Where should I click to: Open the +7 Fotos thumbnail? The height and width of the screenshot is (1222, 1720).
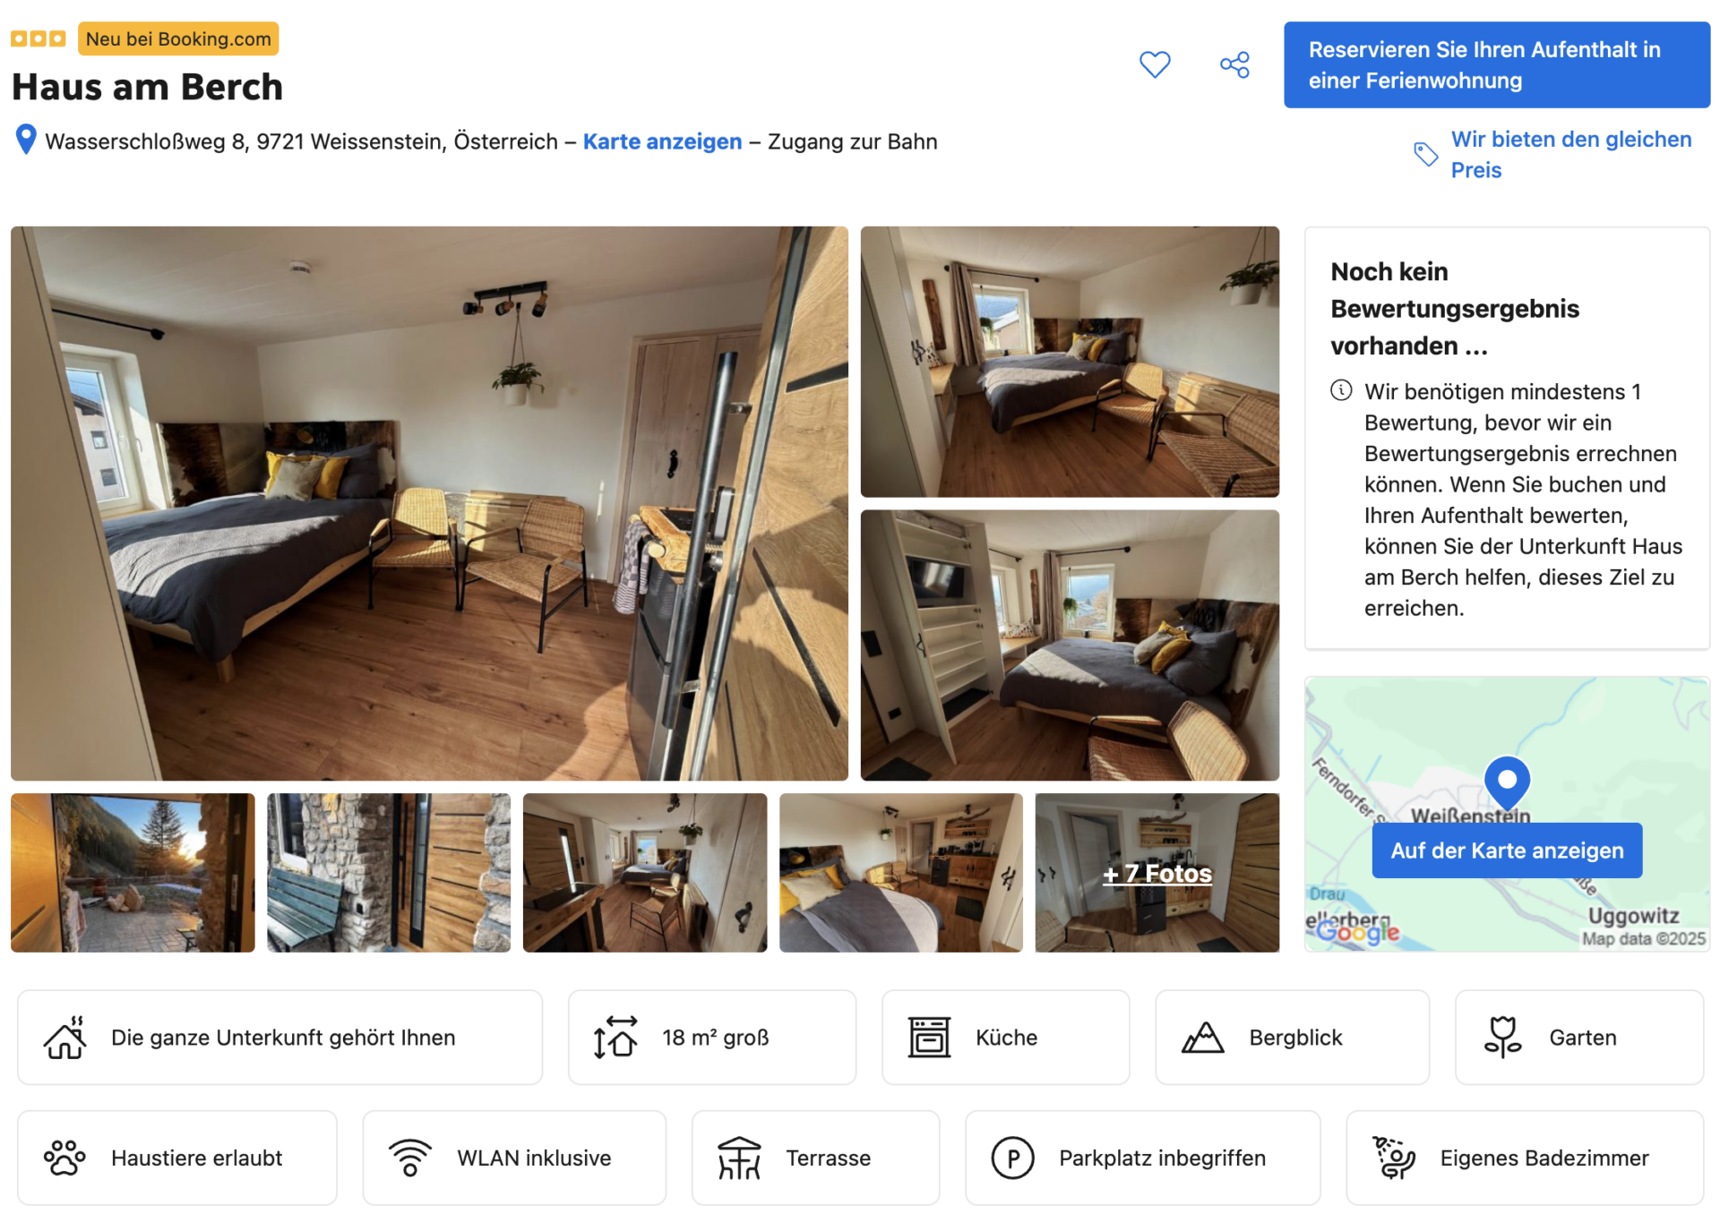(1157, 873)
